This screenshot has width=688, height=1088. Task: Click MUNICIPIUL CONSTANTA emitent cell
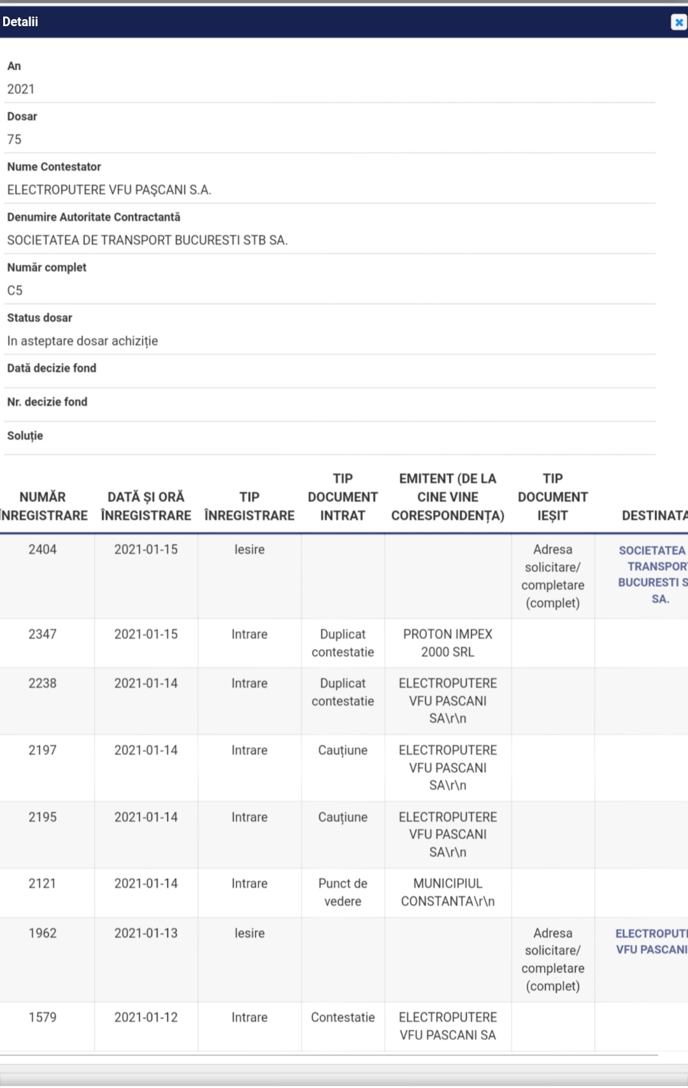(x=448, y=892)
